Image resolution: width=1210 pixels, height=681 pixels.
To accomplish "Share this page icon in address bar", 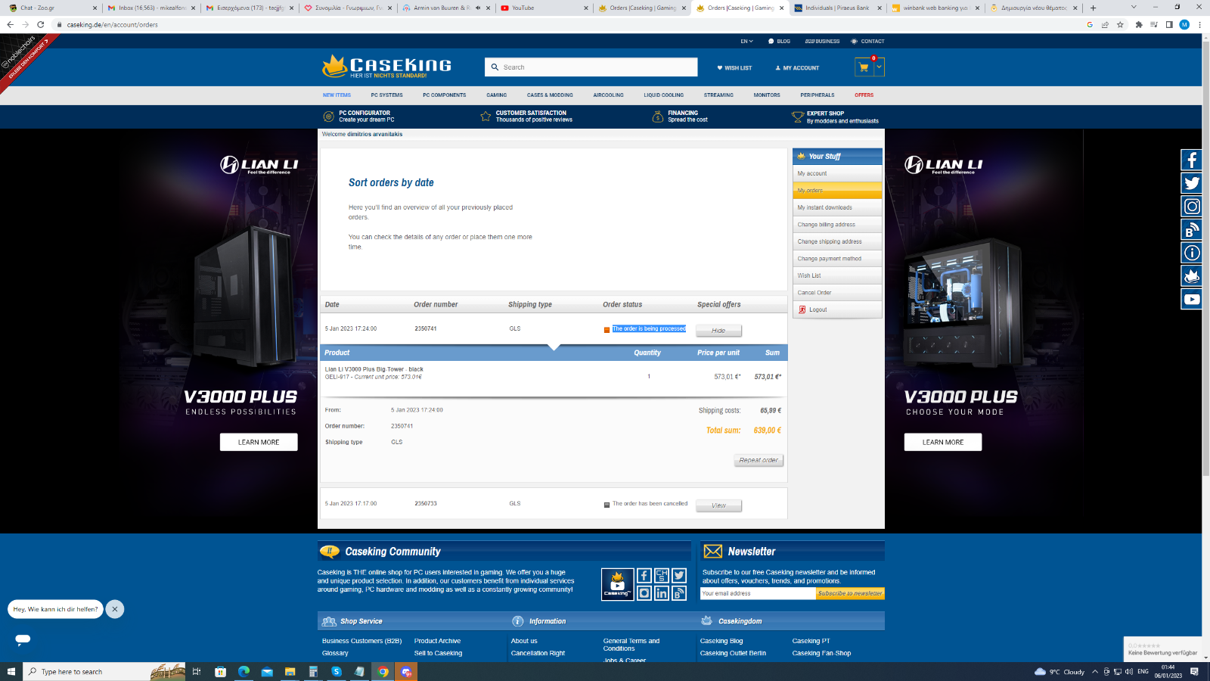I will pyautogui.click(x=1105, y=24).
